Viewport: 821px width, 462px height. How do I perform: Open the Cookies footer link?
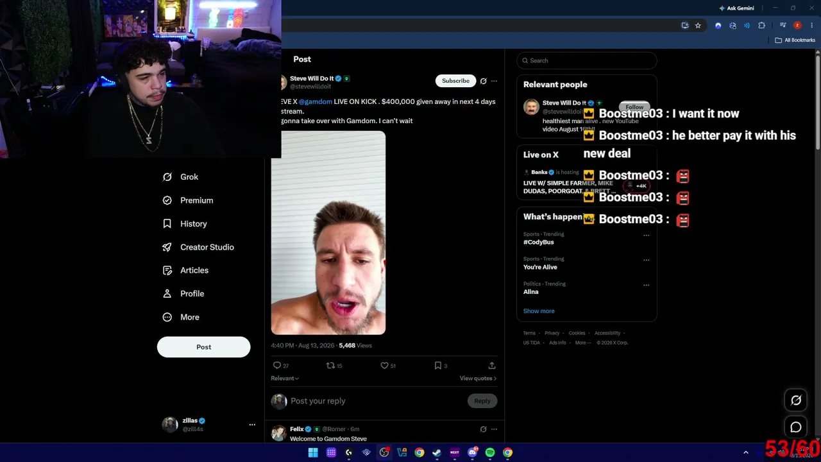coord(577,334)
